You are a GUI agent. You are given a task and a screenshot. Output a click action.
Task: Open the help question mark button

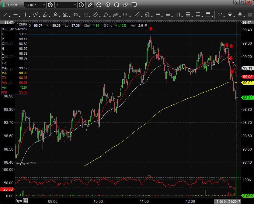236,2
